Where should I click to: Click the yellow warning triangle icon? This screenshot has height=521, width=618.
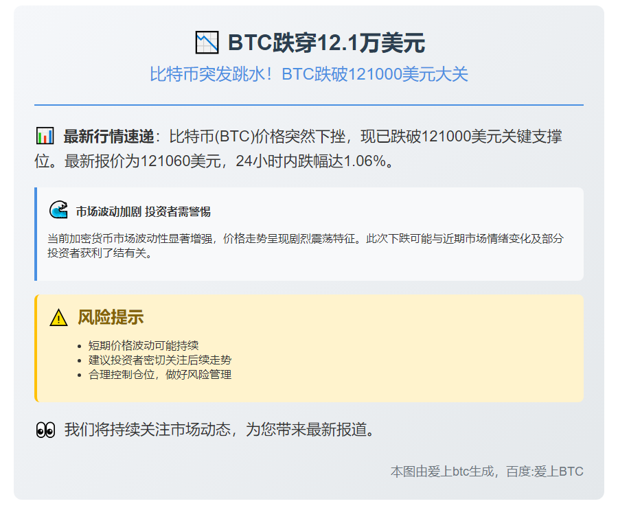58,318
